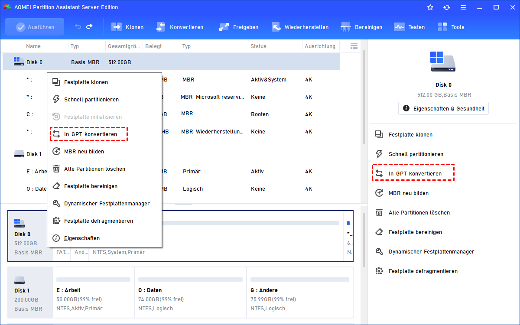Open Dynamischer Festplattenmanager from context menu
Screen dimensions: 520x325
click(x=104, y=203)
